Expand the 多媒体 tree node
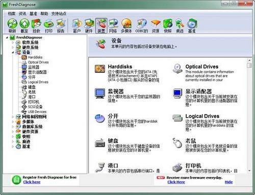This screenshot has width=255, height=195. coord(13,122)
